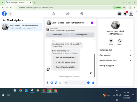This screenshot has height=102, width=137.
Task: Open Facebook search magnifier
Action: (x=10, y=14)
